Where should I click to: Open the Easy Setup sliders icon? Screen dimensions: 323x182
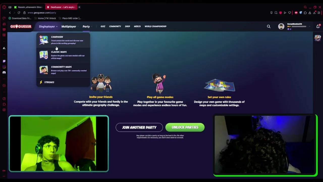tap(319, 13)
